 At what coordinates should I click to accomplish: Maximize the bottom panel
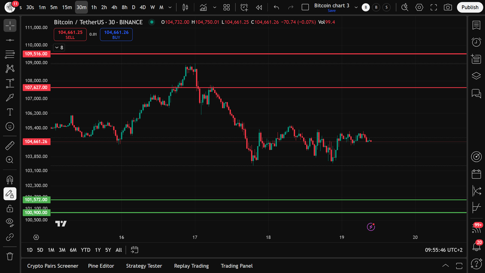[x=459, y=266]
